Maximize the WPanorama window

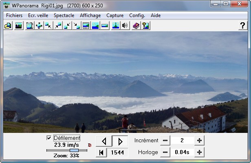226,4
